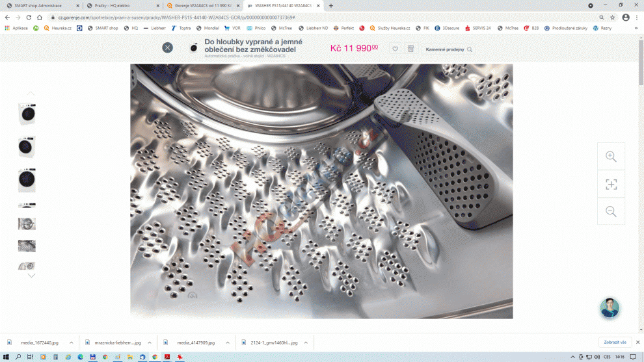Expand options for media_4147909.jpg download

point(228,343)
